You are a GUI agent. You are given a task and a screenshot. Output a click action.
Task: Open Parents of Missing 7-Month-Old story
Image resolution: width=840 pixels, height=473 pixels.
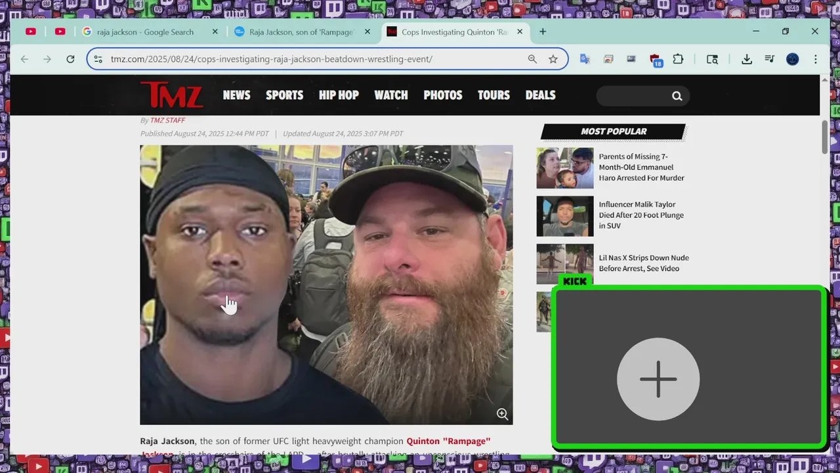click(x=641, y=168)
